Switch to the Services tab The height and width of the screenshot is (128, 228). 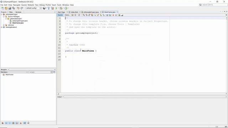18,12
